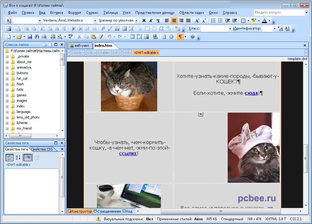The width and height of the screenshot is (312, 224).
Task: Toggle bold (Ж) formatting
Action: tap(144, 21)
